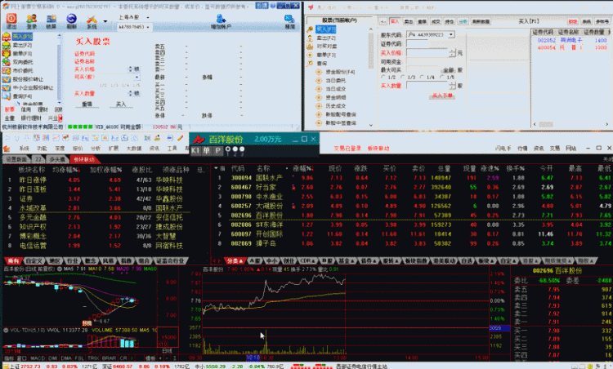Open 系统 menu in quote window
This screenshot has width=613, height=369.
[25, 149]
